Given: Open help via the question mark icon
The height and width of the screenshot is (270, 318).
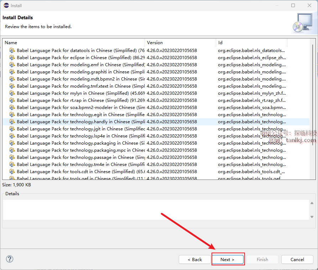Looking at the screenshot, I should pos(10,259).
